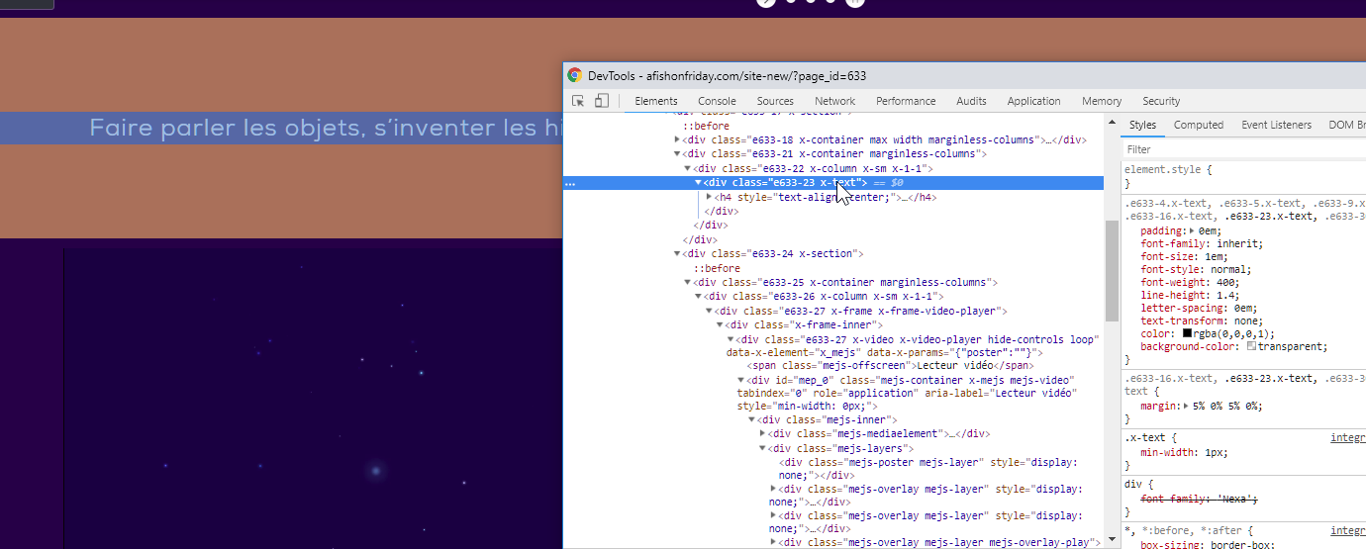The image size is (1366, 549).
Task: Collapse the e633-24 x-section div
Action: point(677,254)
